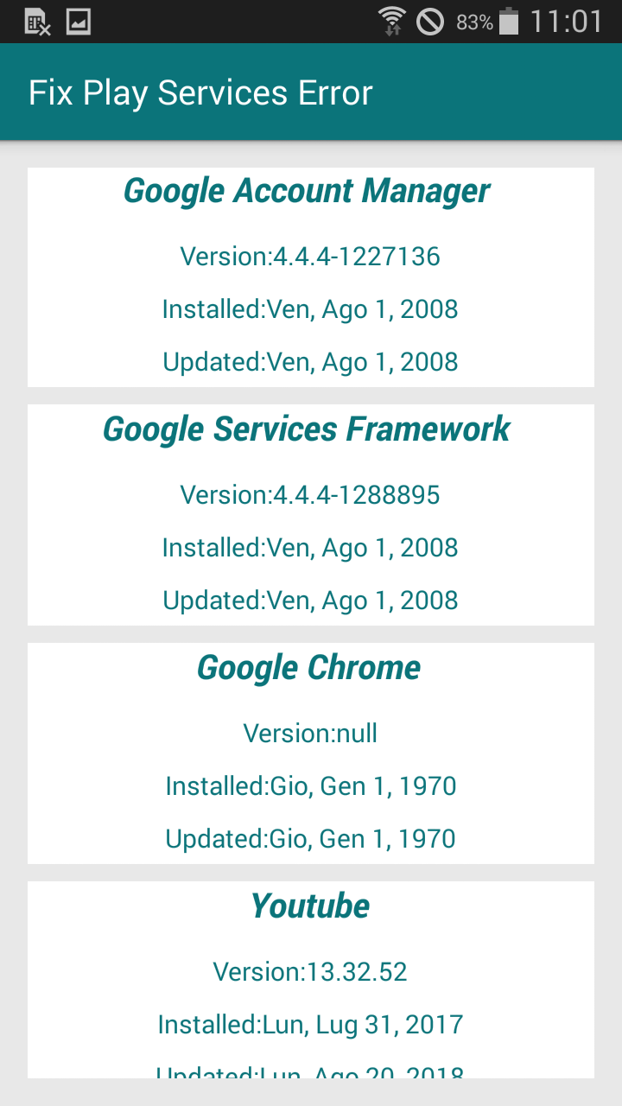
Task: Tap Google Services Framework Updated date
Action: click(310, 601)
